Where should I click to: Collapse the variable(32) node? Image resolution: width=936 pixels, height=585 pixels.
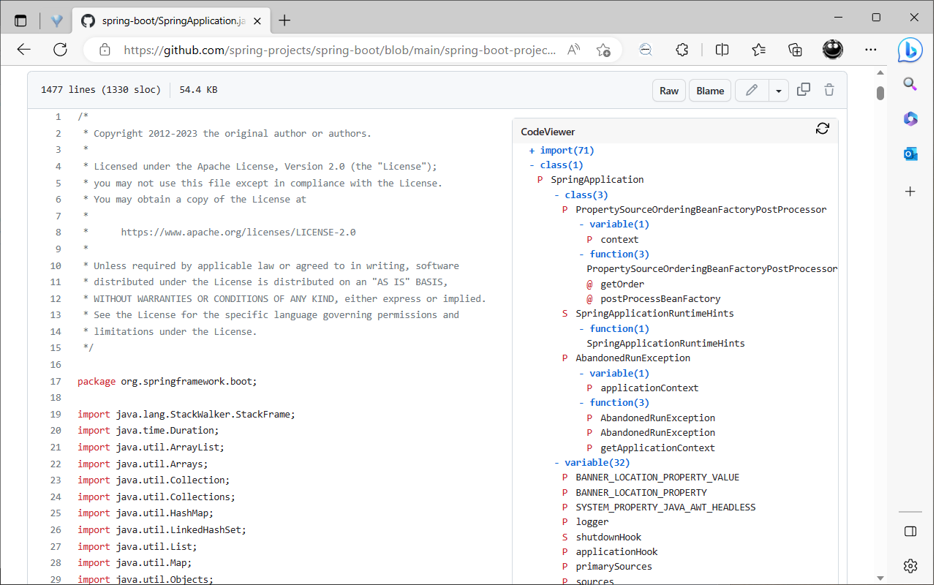click(592, 462)
